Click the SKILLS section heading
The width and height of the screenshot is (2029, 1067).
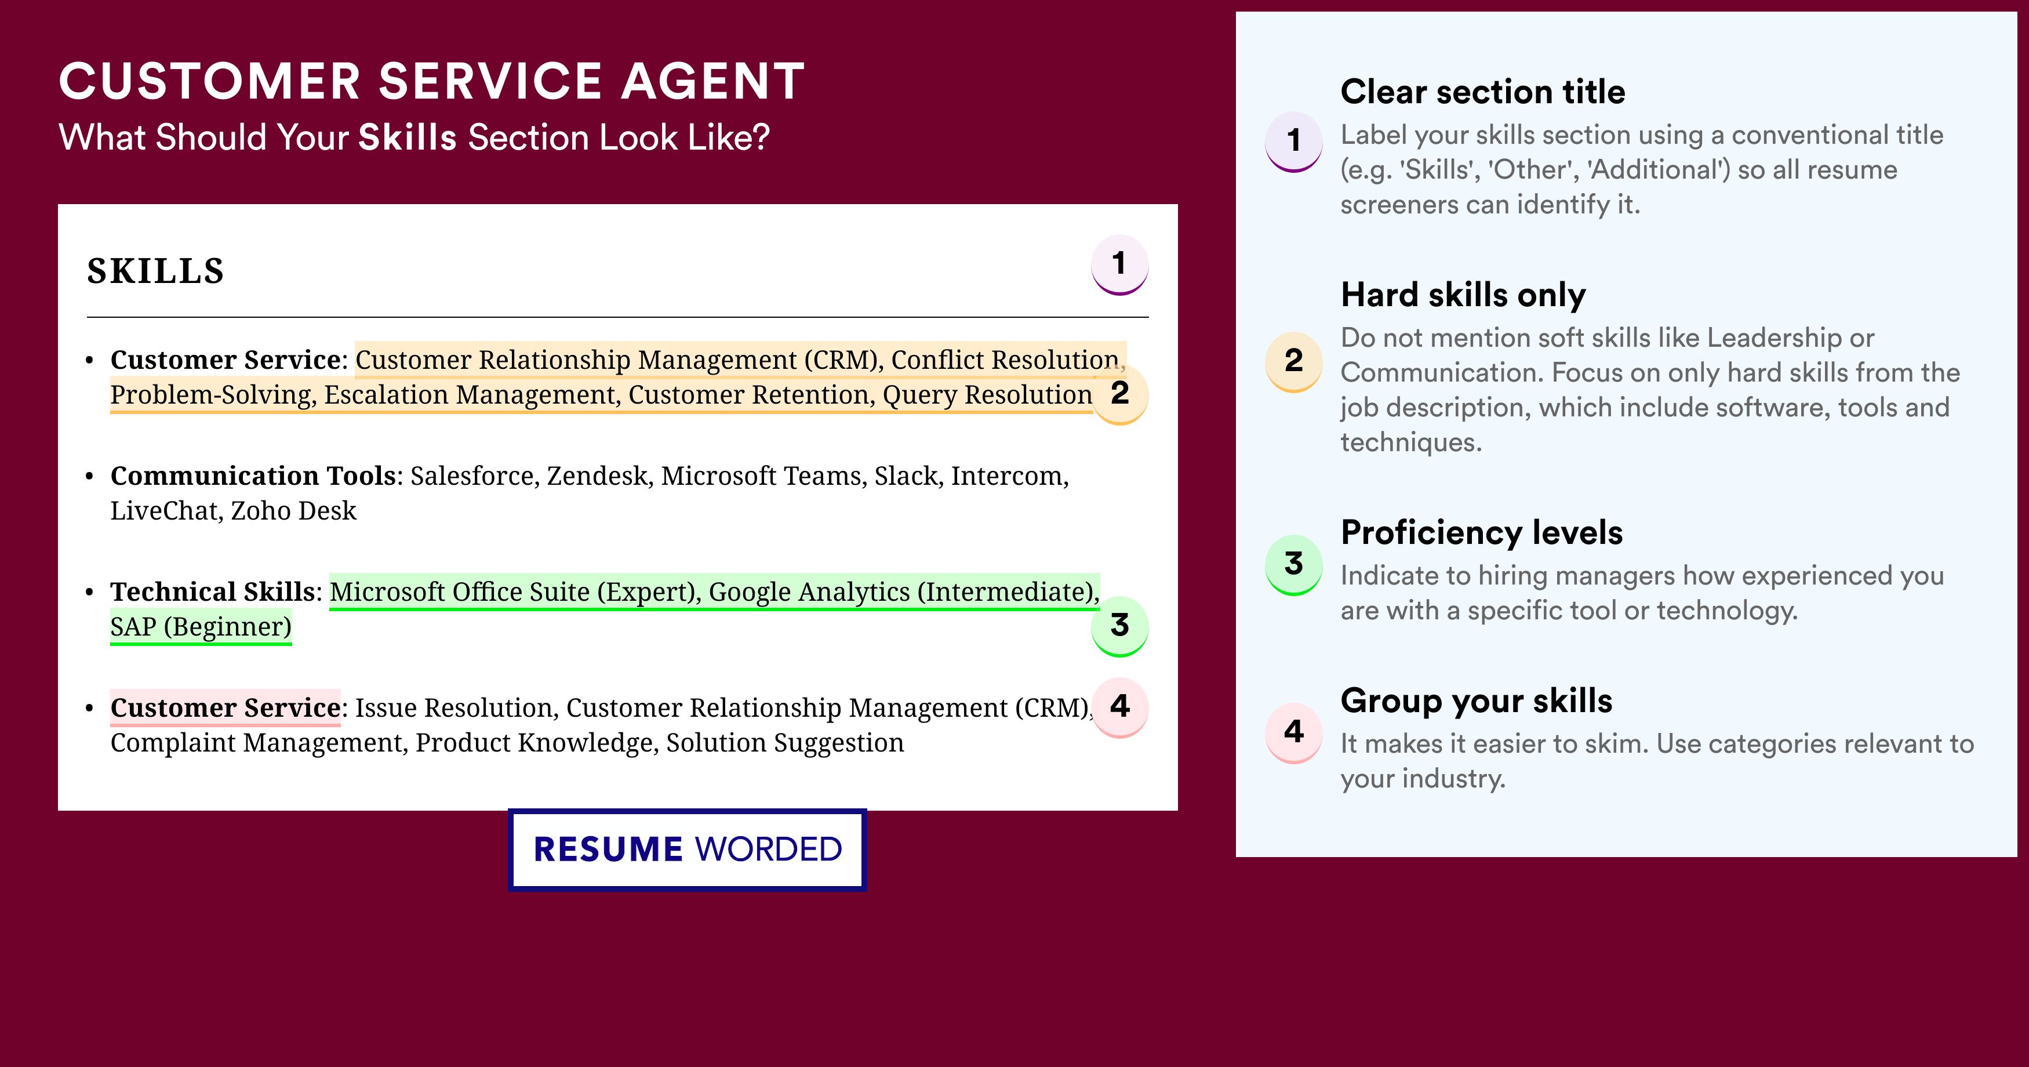tap(156, 271)
